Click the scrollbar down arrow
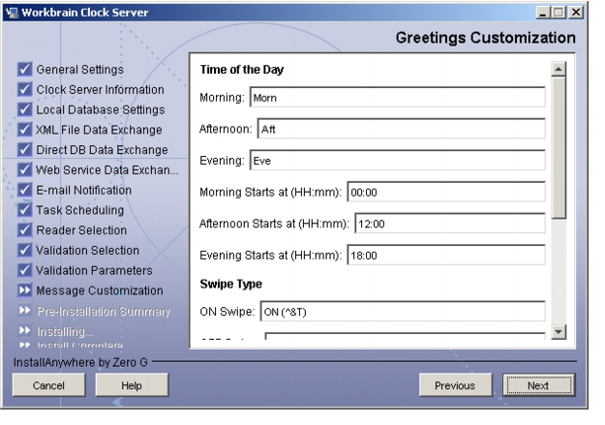Image resolution: width=605 pixels, height=425 pixels. pos(559,332)
